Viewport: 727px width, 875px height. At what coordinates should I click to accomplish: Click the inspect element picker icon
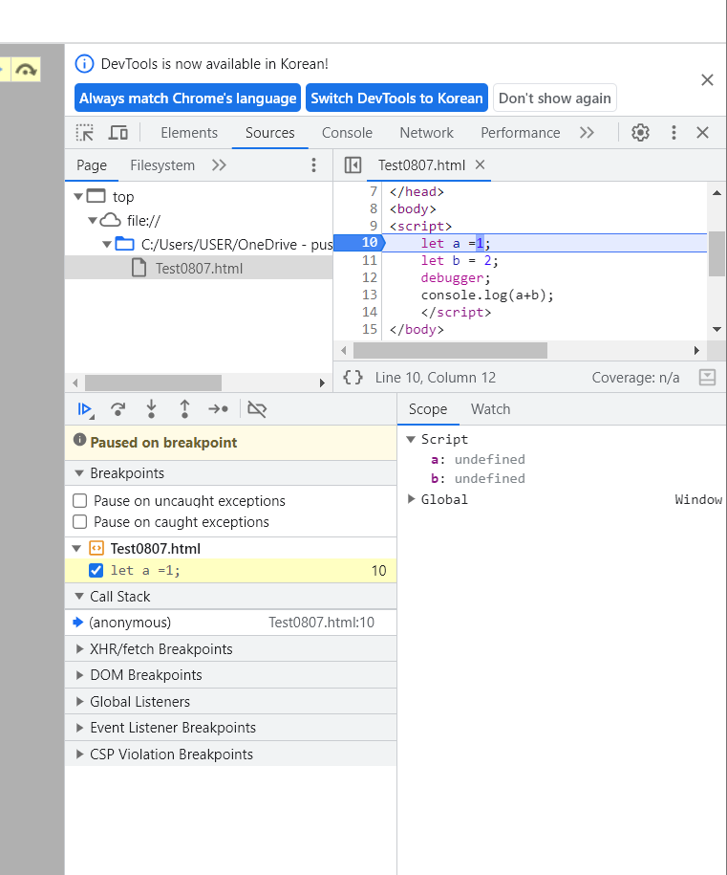coord(85,133)
